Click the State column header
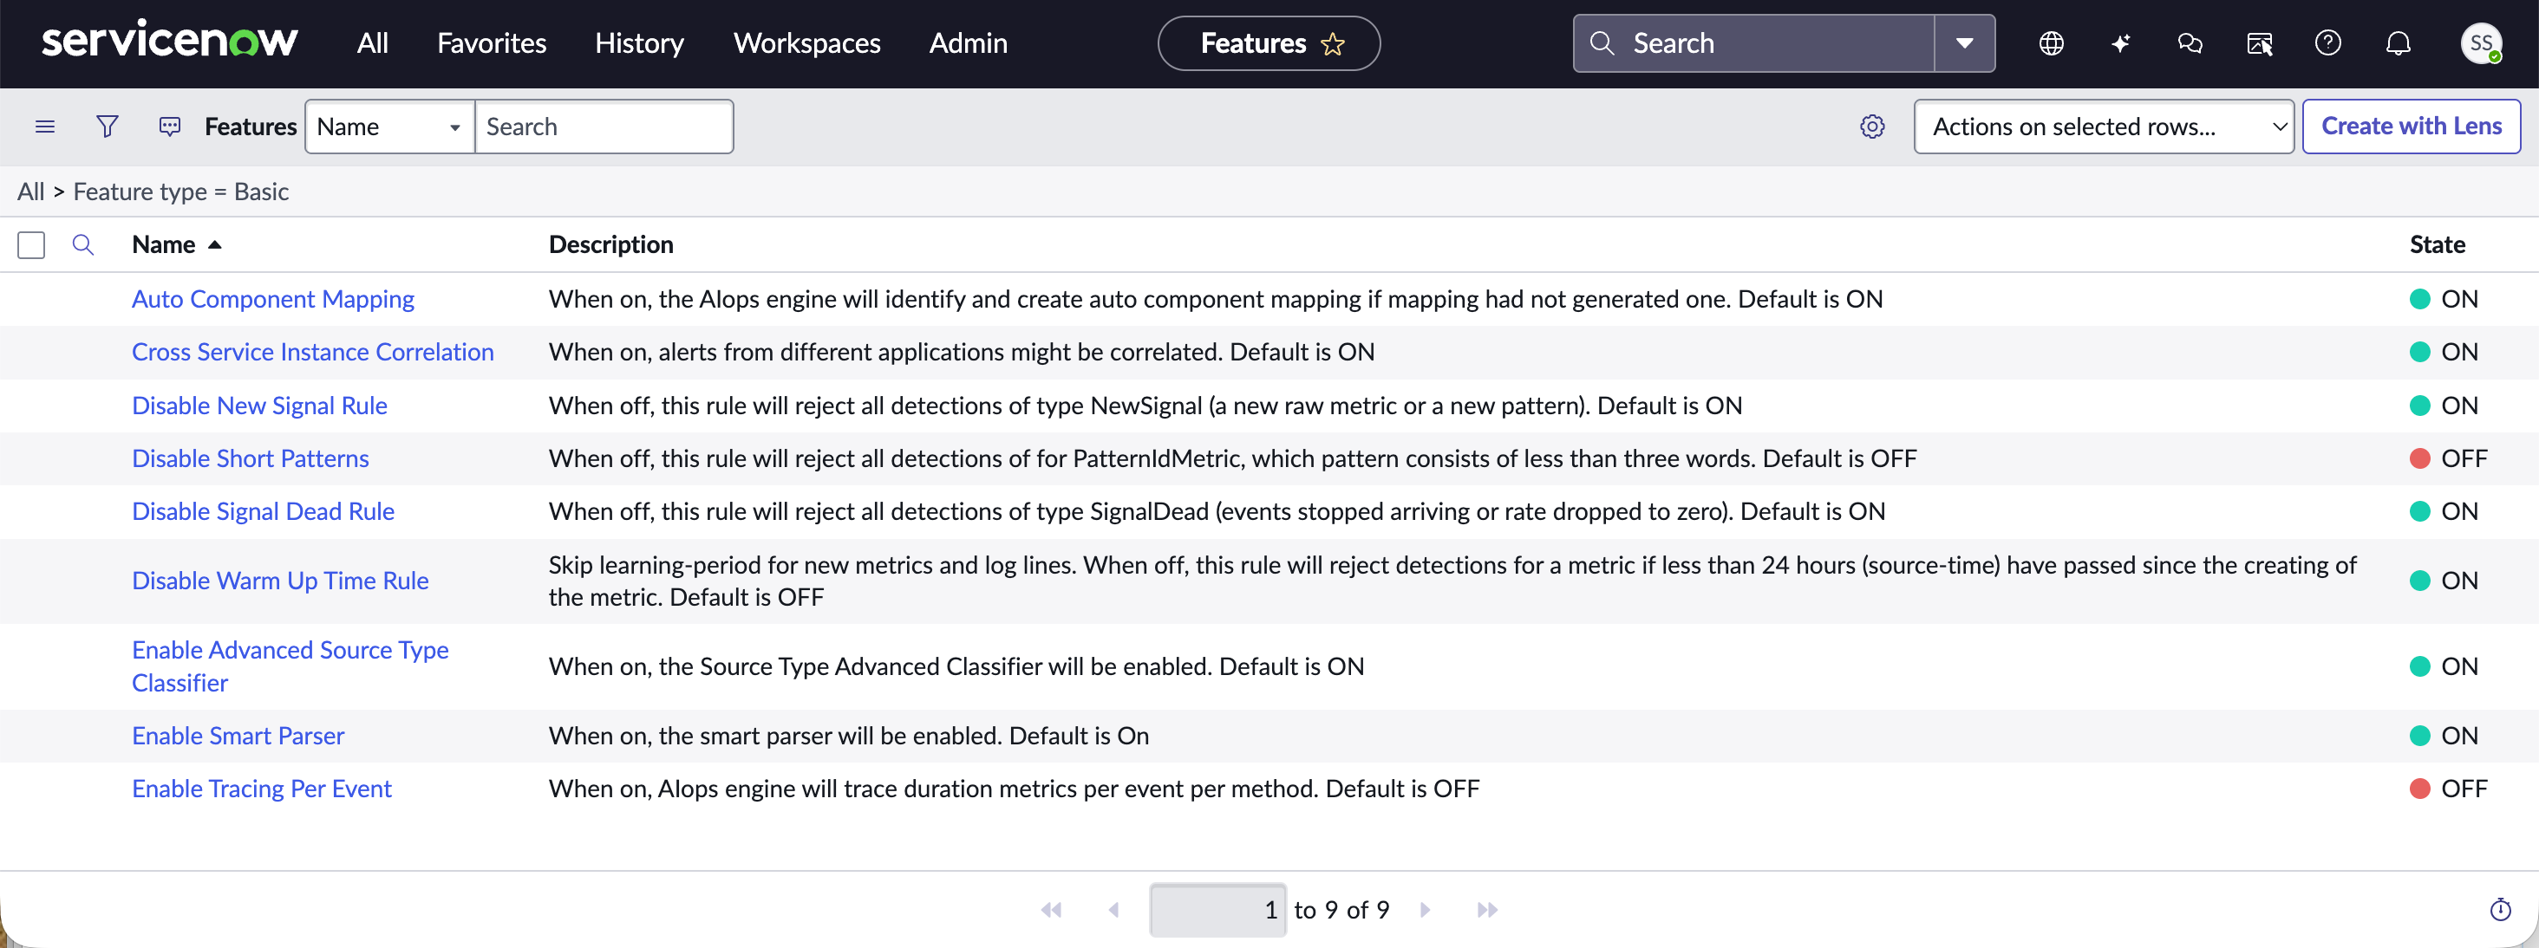The image size is (2539, 948). pos(2438,244)
